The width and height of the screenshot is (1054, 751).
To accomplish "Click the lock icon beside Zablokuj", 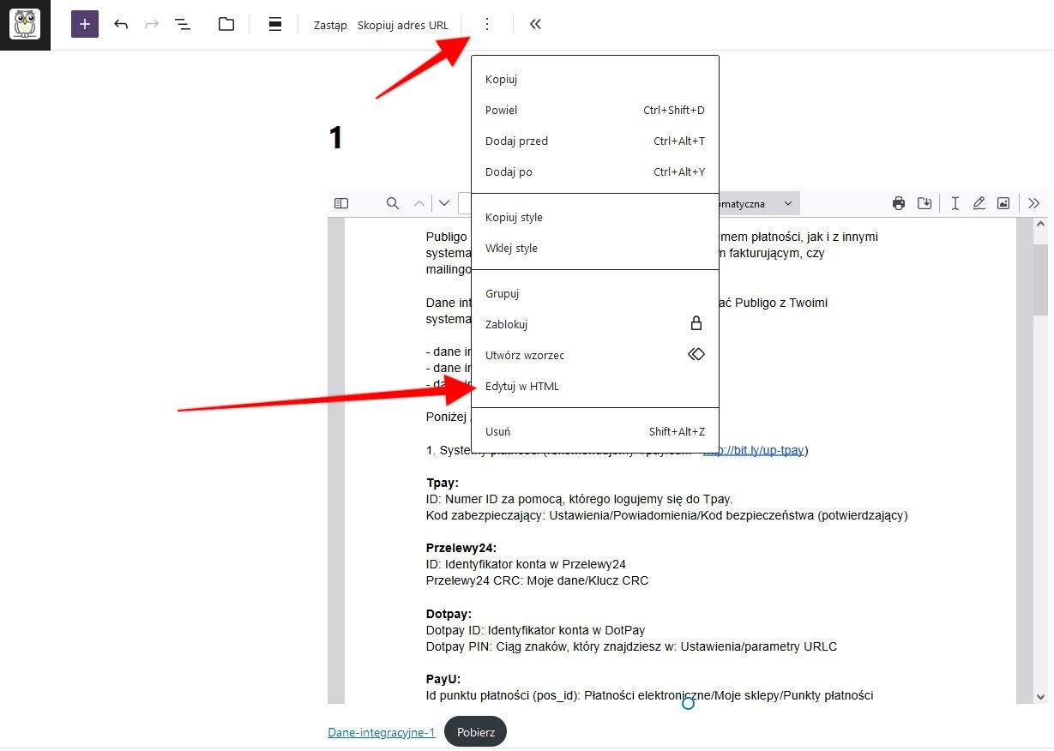I will (696, 323).
